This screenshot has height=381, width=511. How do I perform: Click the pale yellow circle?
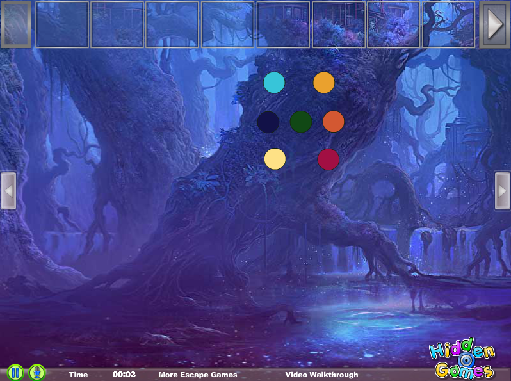275,159
